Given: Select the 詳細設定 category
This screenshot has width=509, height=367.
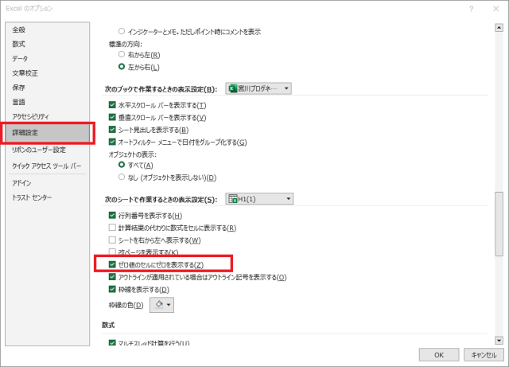Looking at the screenshot, I should [x=48, y=133].
